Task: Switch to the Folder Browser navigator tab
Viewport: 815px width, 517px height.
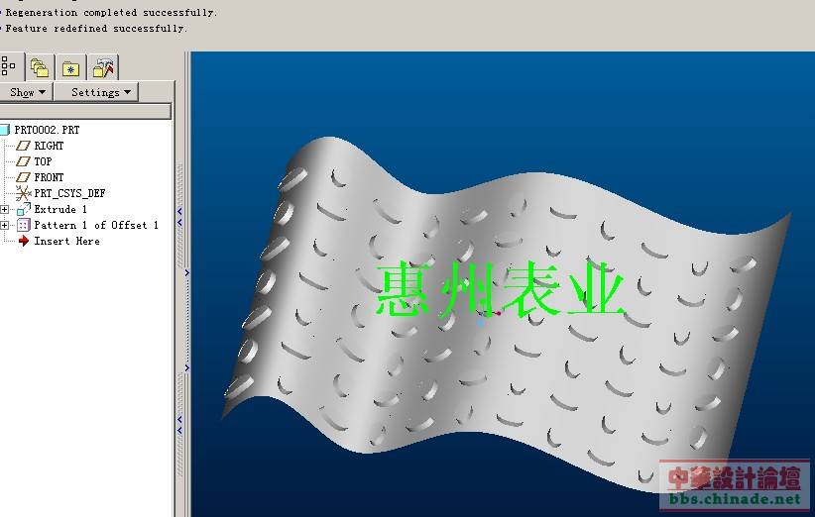Action: pos(40,67)
